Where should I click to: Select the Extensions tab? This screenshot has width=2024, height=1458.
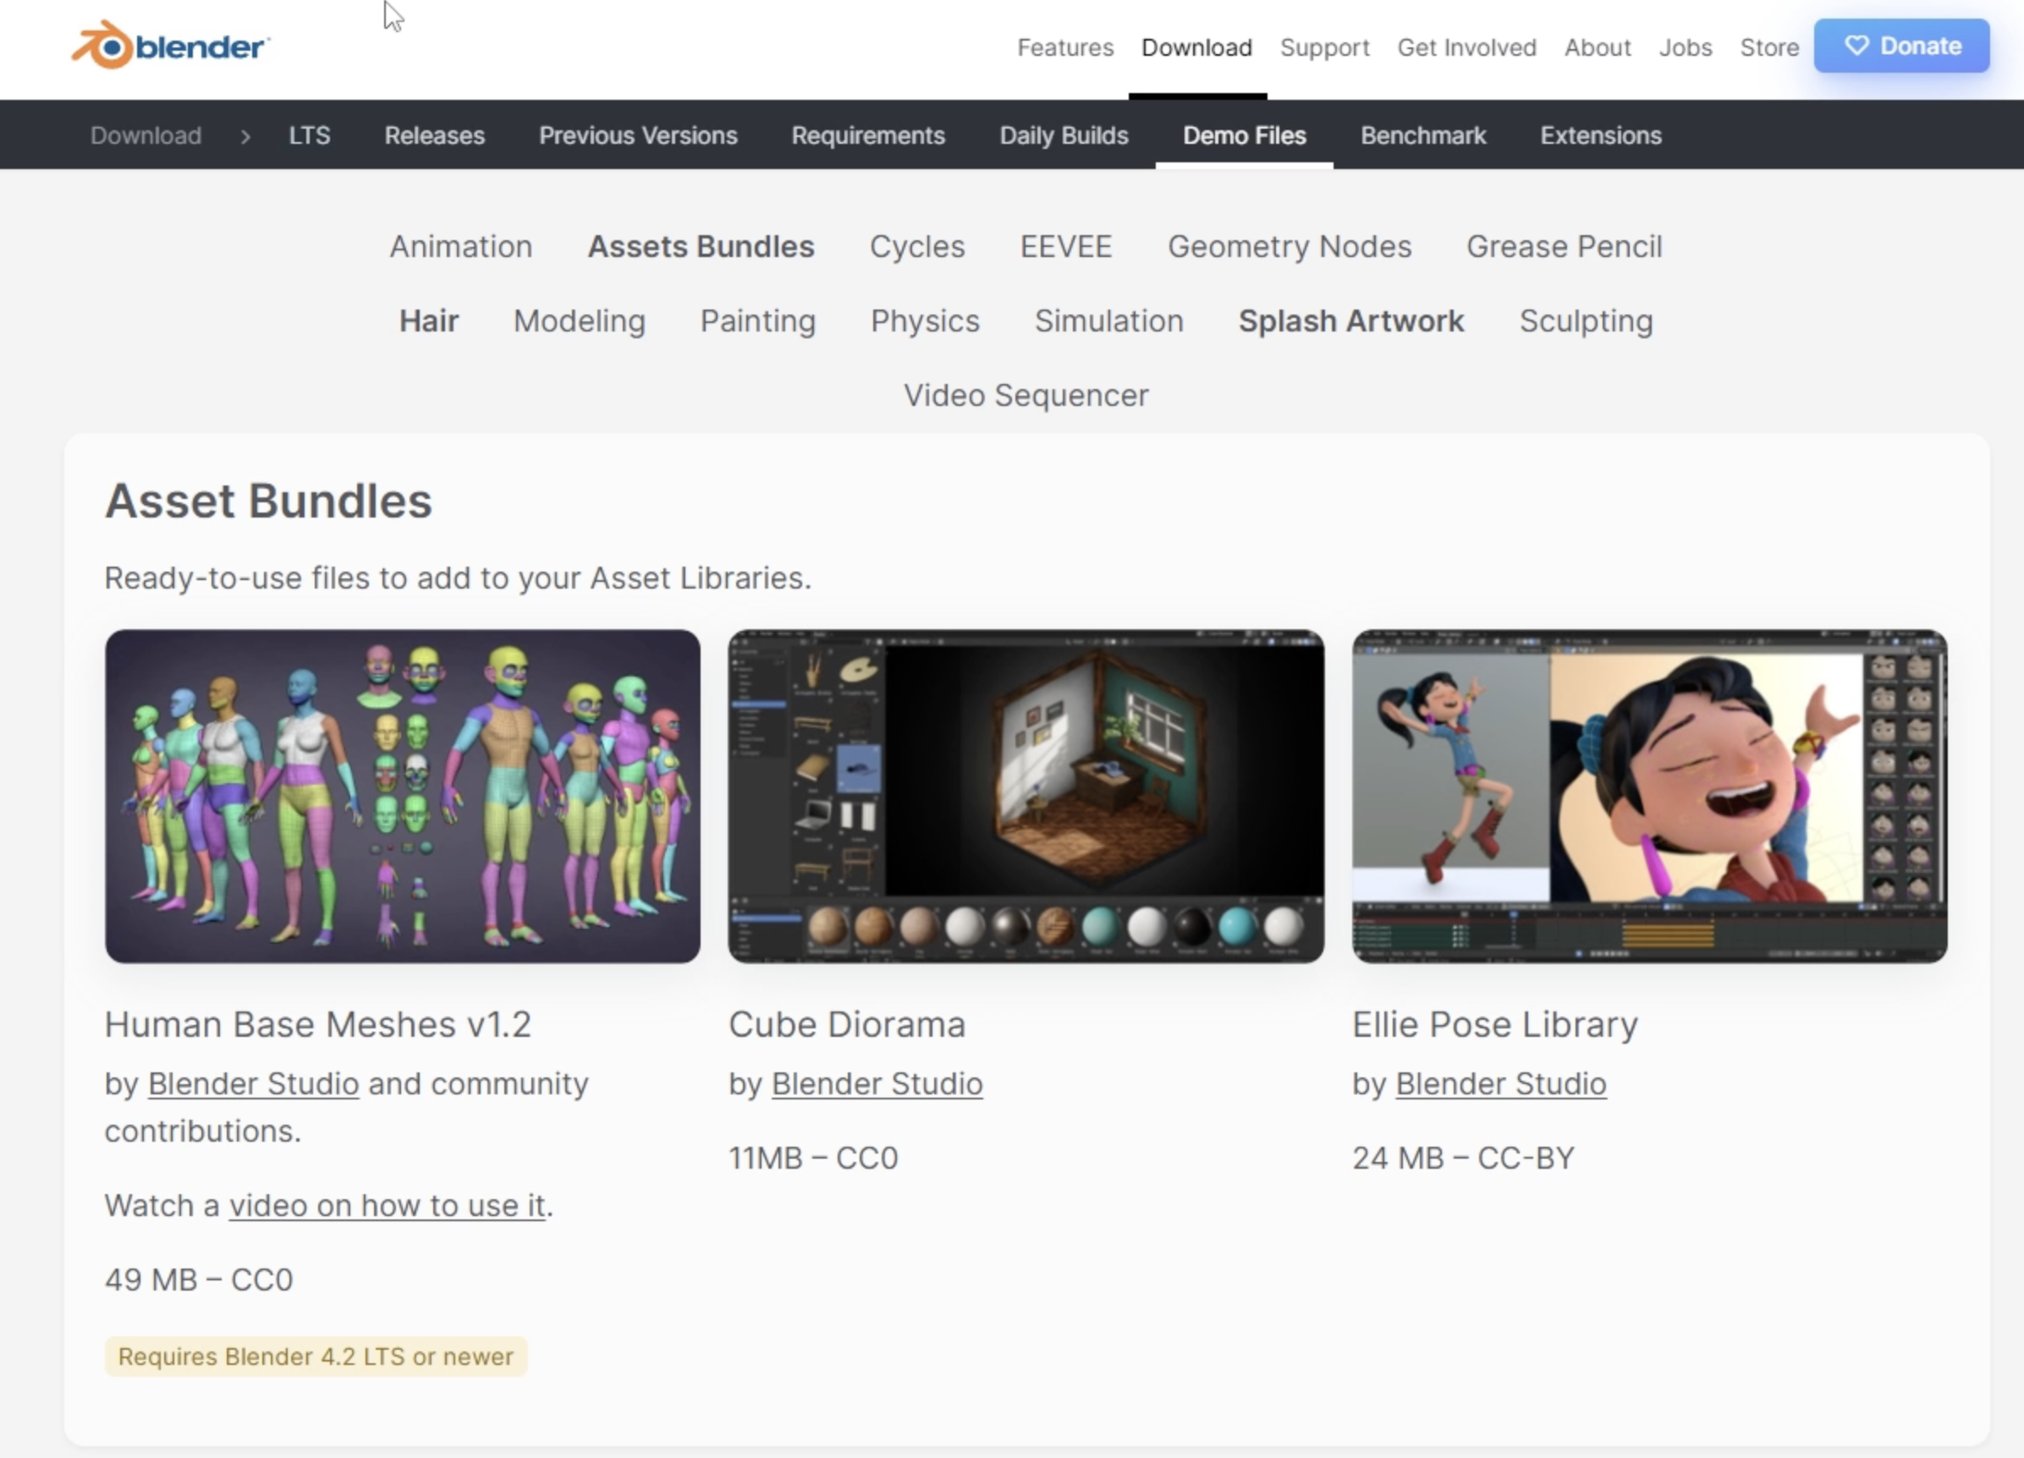(x=1600, y=135)
